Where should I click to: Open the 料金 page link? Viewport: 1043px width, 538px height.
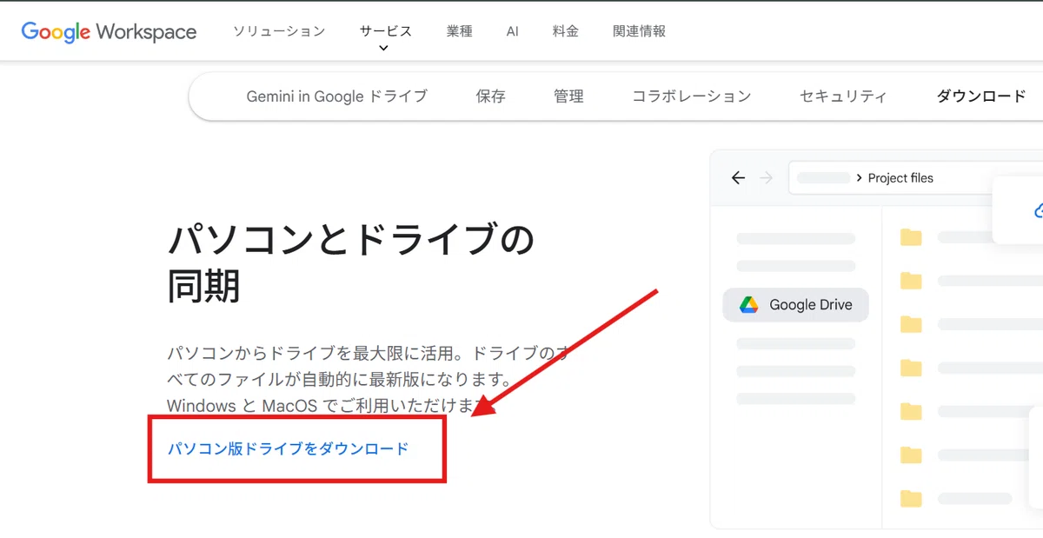coord(565,31)
